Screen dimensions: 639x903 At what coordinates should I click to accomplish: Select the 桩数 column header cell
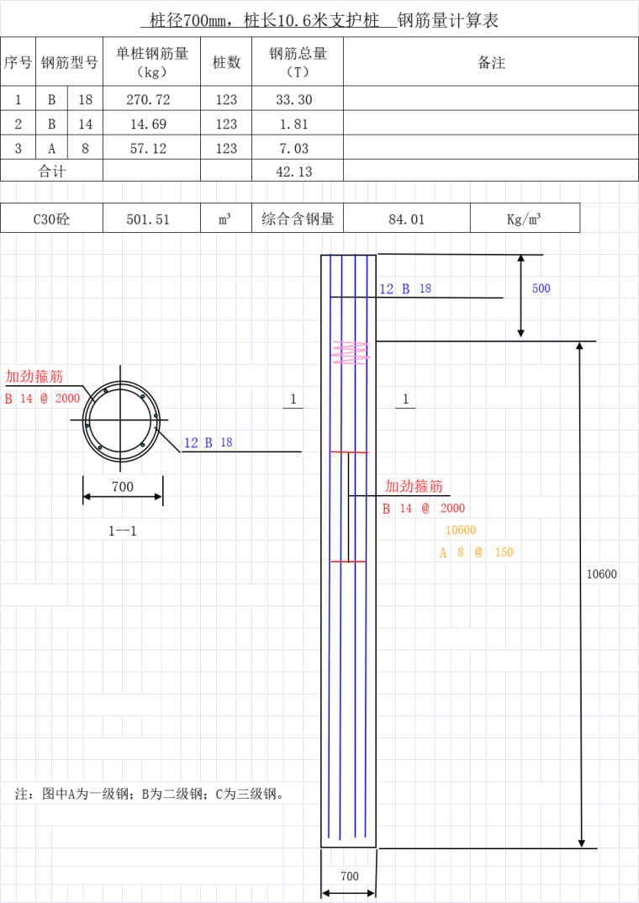226,62
